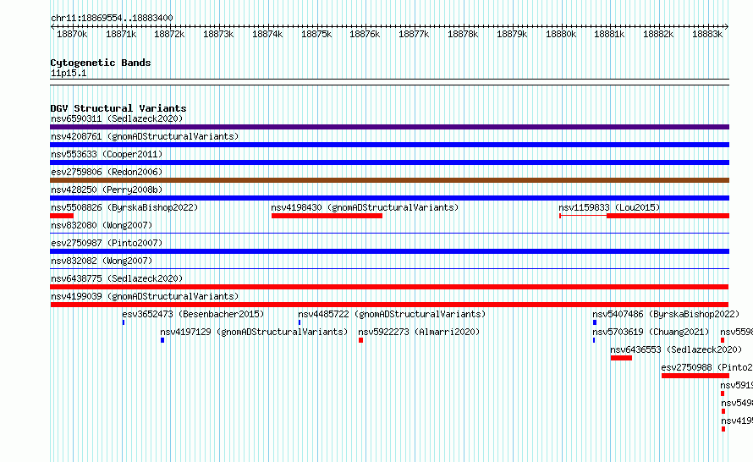
Task: Select nsv832080 (Wong2007) label
Action: tap(102, 225)
